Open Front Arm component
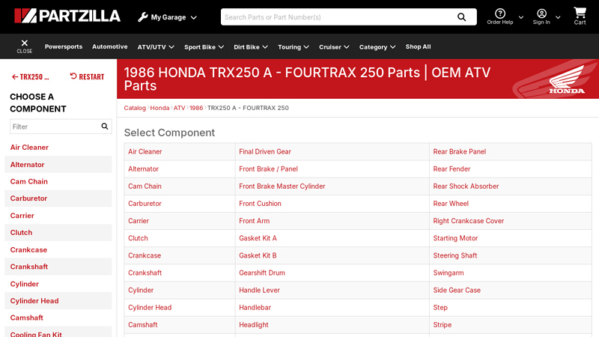Image resolution: width=599 pixels, height=337 pixels. [x=254, y=221]
